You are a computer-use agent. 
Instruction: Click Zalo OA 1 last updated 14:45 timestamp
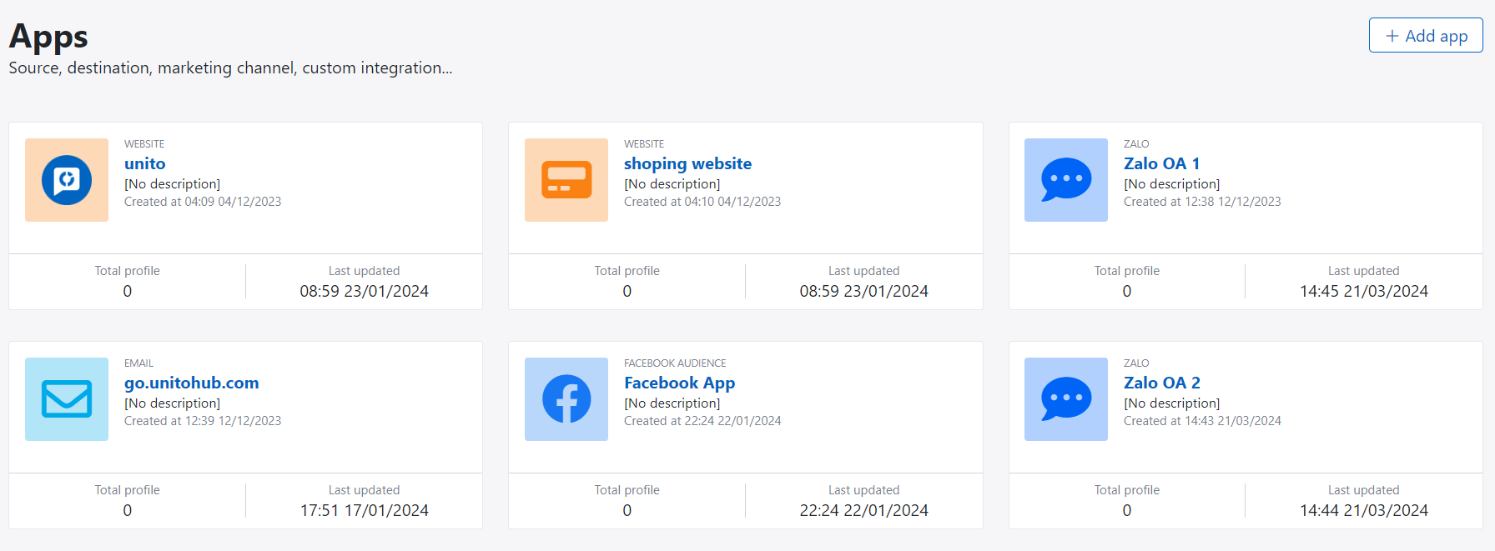pyautogui.click(x=1363, y=291)
